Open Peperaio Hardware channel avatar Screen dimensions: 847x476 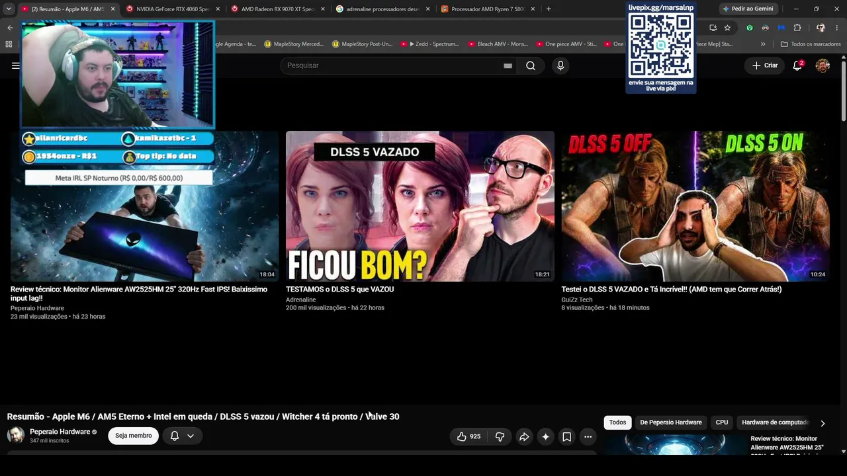(16, 435)
